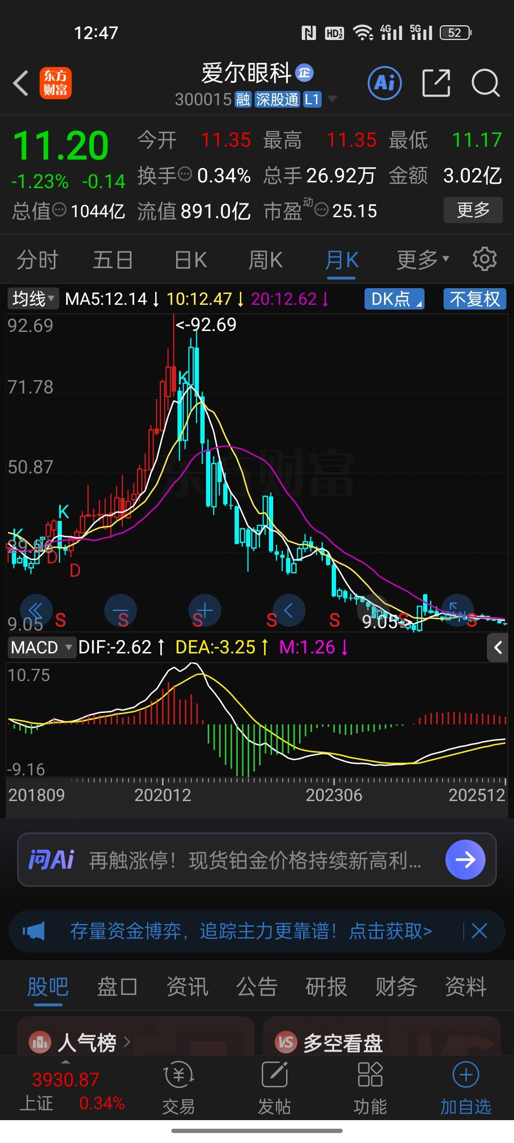Tap the MA5:12.14 value

click(107, 299)
